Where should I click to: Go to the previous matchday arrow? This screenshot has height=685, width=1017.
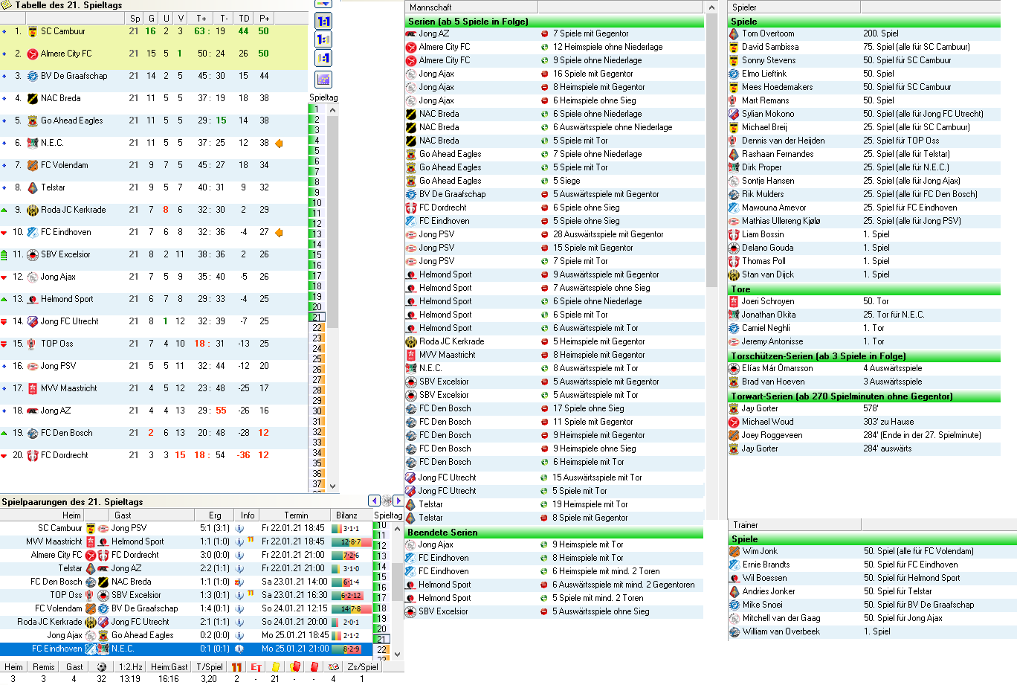375,501
